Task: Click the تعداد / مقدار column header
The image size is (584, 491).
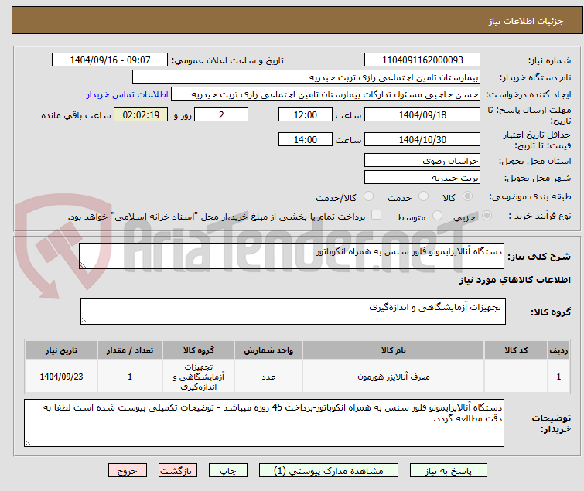Action: (x=130, y=350)
